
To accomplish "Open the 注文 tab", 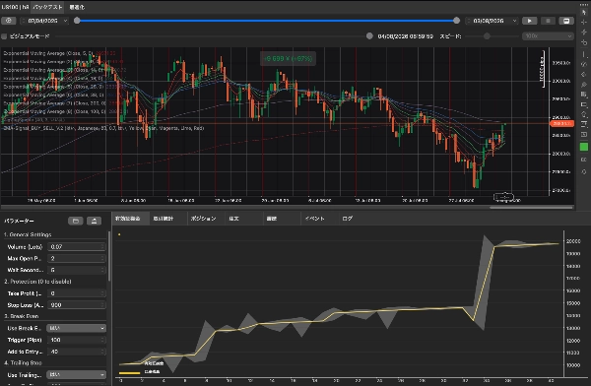I will 233,219.
